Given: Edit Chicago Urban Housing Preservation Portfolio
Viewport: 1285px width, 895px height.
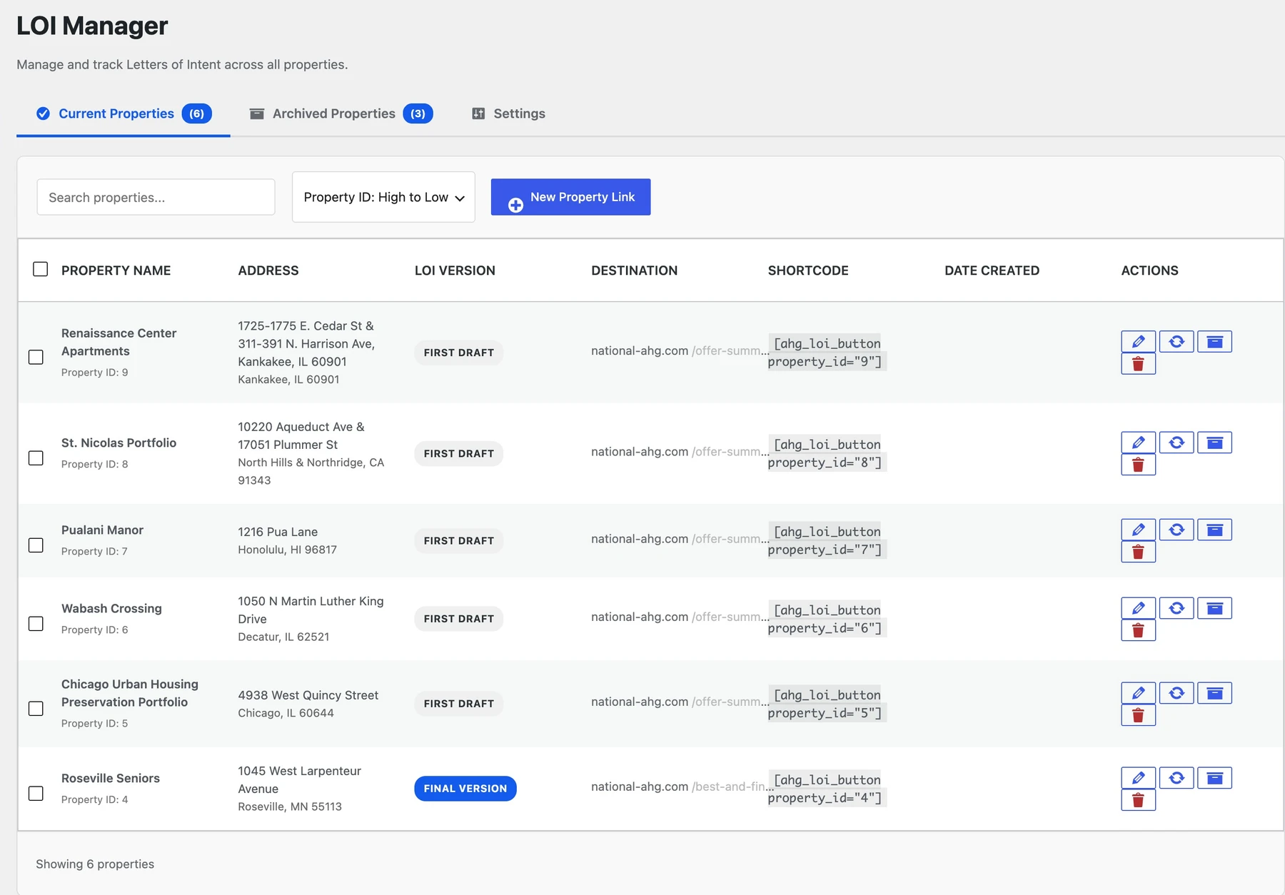Looking at the screenshot, I should (x=1138, y=693).
